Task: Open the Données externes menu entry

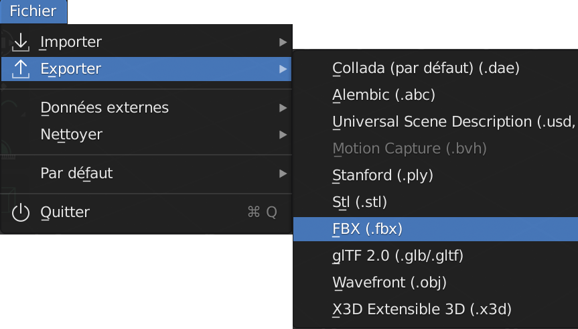Action: click(x=104, y=108)
